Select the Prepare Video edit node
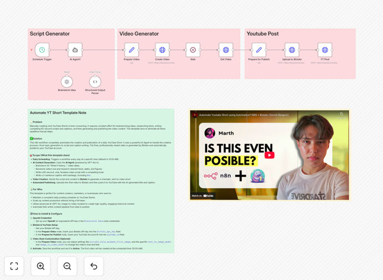Image resolution: width=383 pixels, height=280 pixels. click(132, 50)
